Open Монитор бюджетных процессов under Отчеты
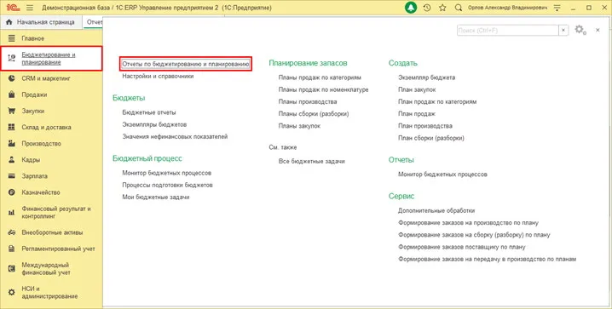The image size is (612, 309). 442,175
